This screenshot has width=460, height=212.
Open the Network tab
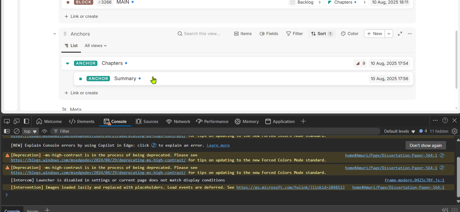[178, 121]
